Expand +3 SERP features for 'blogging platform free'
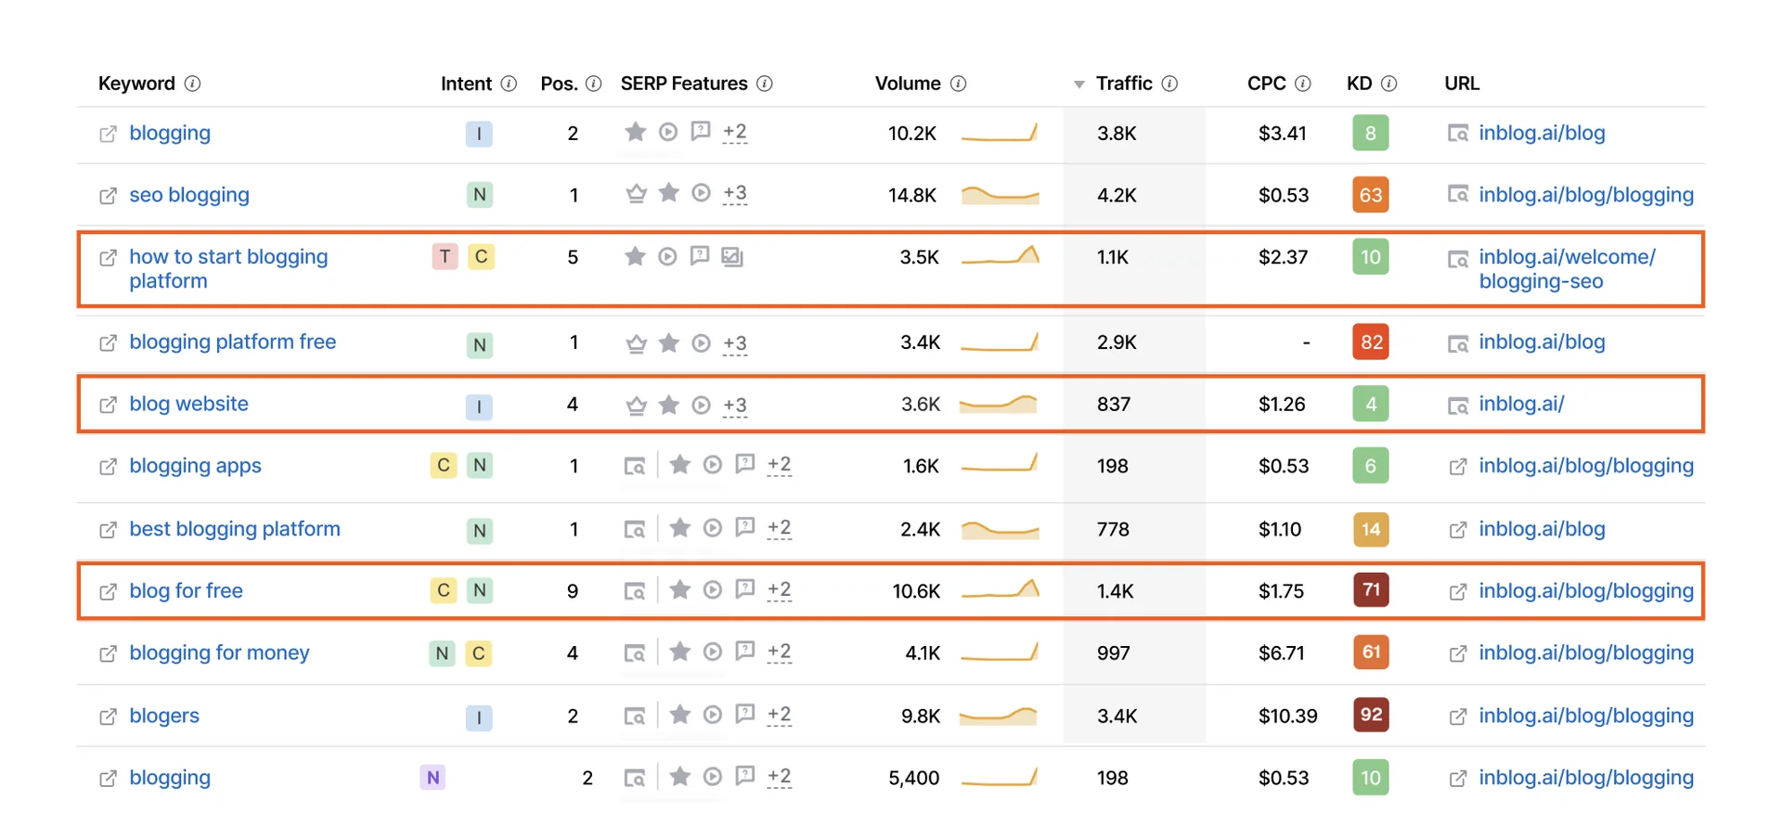 coord(735,343)
